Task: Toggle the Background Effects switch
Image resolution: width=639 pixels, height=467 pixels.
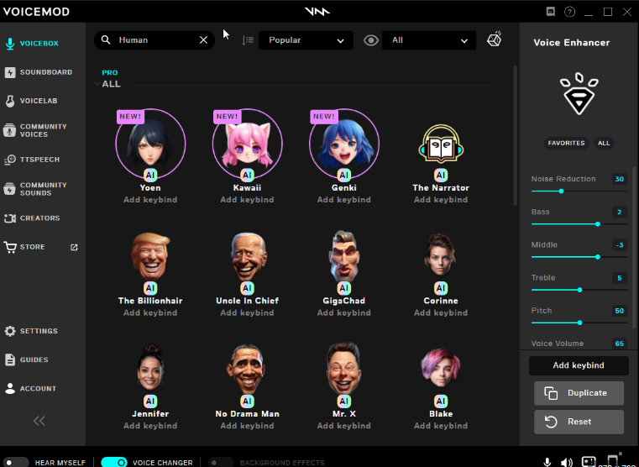Action: 221,463
